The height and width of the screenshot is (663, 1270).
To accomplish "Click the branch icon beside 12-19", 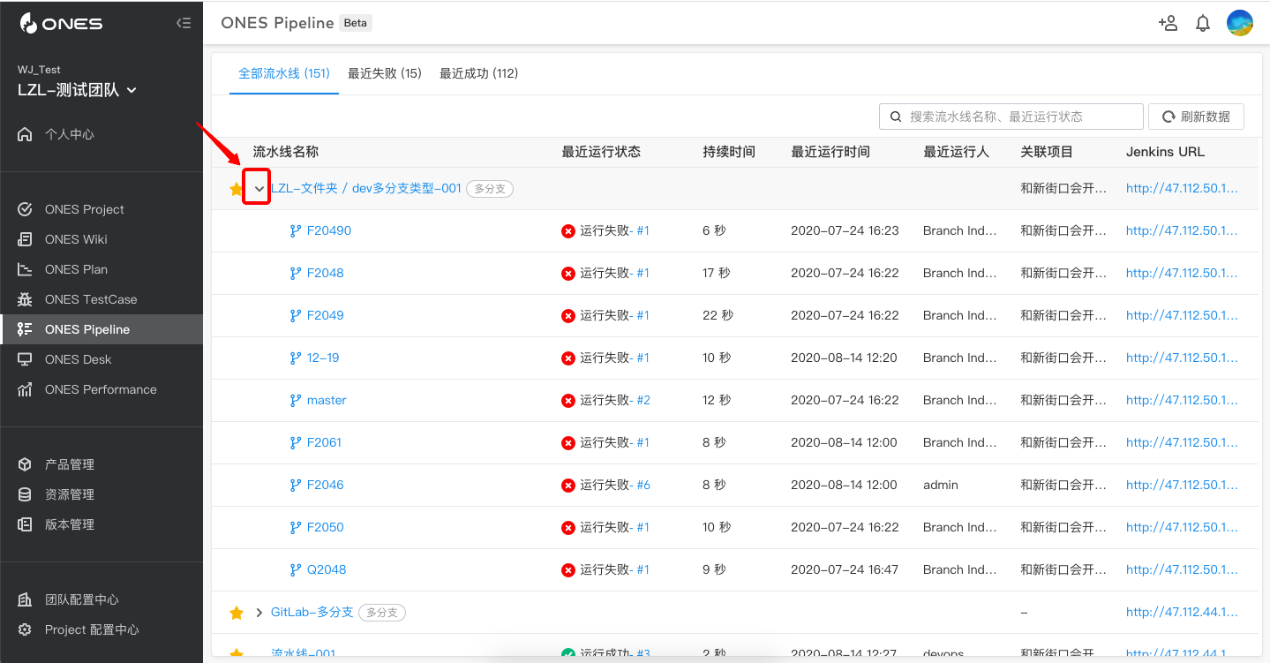I will pos(296,358).
